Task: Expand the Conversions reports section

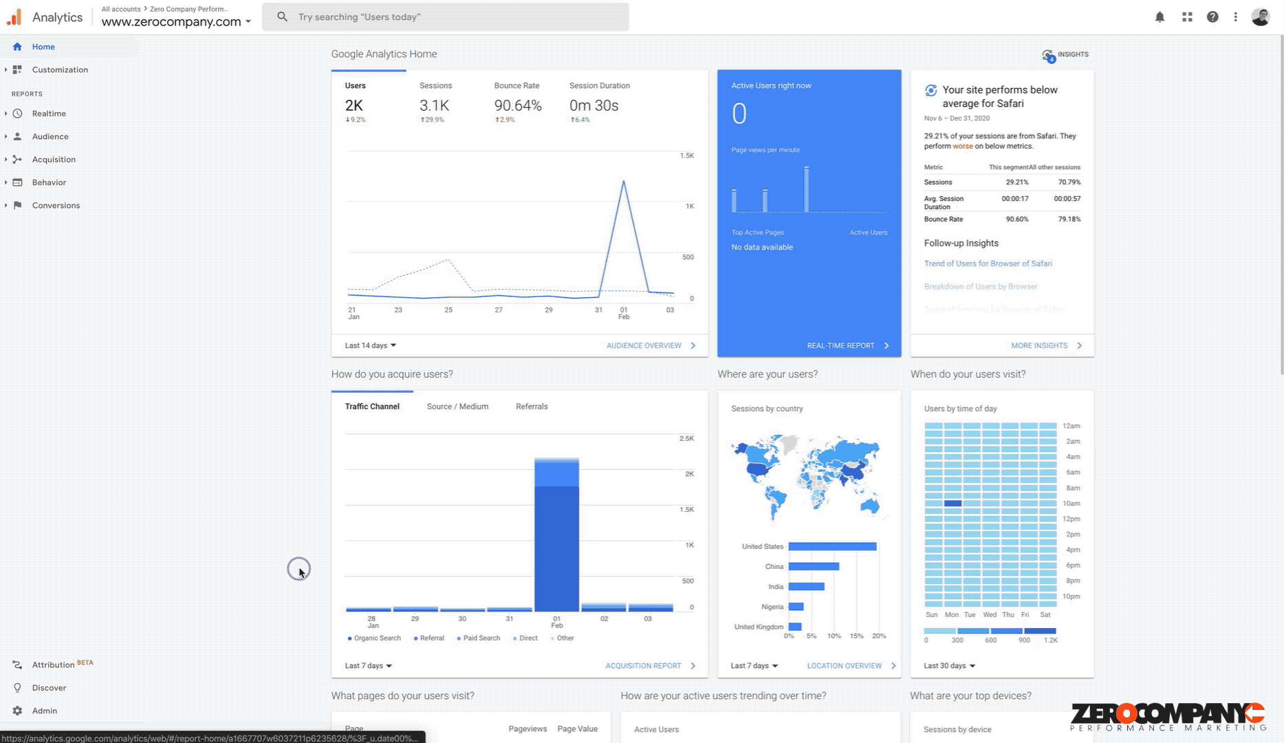Action: (6, 205)
